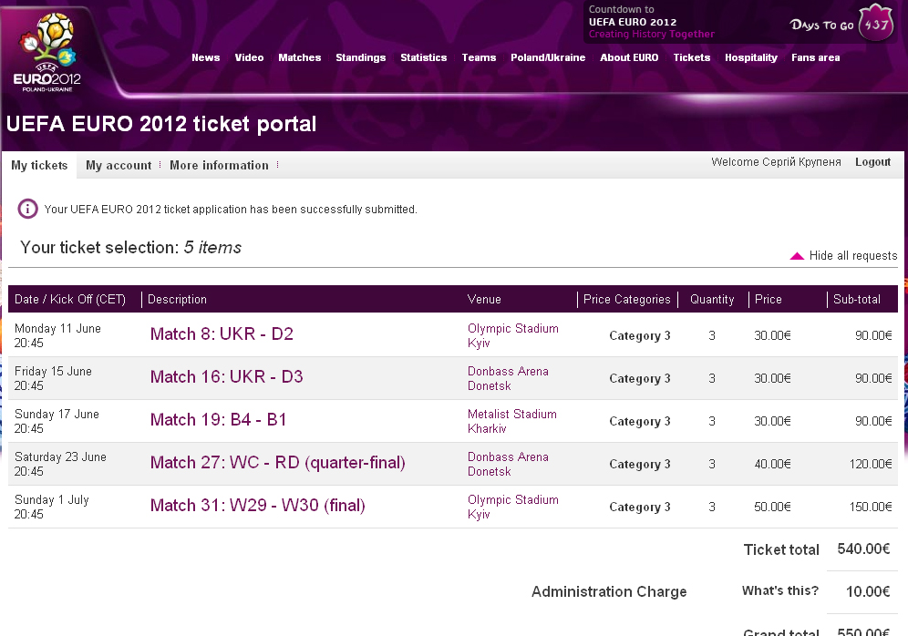The height and width of the screenshot is (636, 908).
Task: Click the UEFA EURO 2012 logo
Action: pos(47,52)
